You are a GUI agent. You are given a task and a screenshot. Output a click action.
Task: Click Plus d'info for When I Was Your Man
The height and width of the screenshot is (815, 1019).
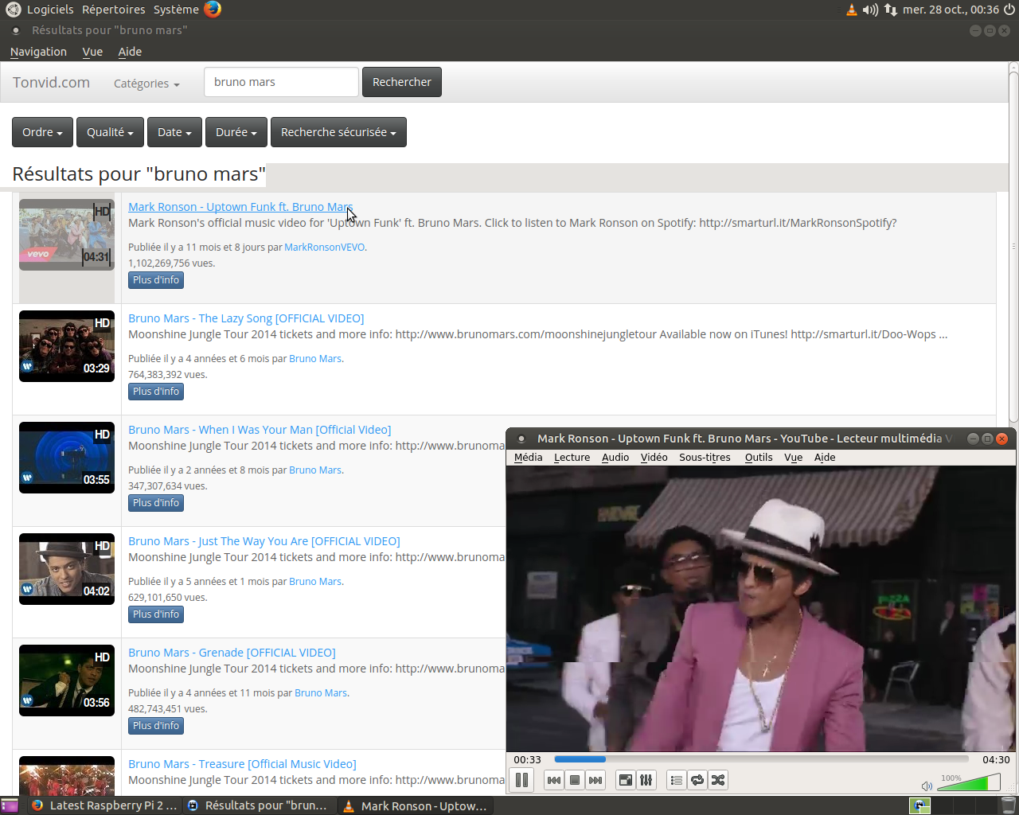(x=156, y=503)
